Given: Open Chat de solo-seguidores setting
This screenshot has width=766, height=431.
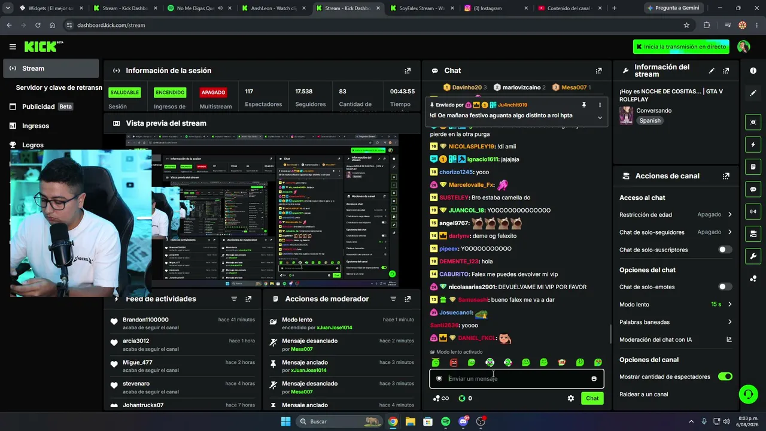Looking at the screenshot, I should pyautogui.click(x=676, y=232).
